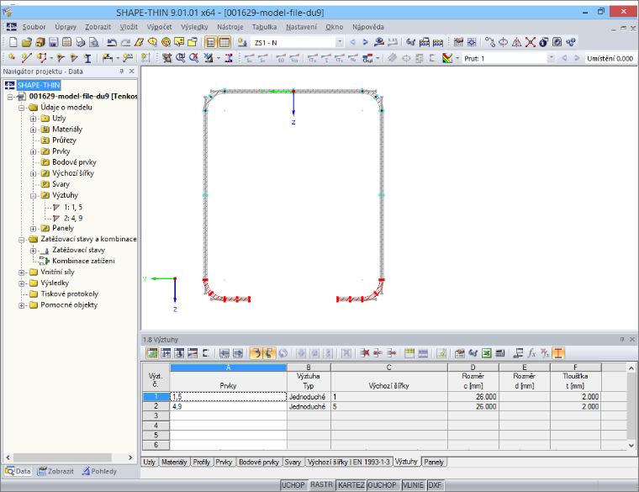Image resolution: width=639 pixels, height=492 pixels.
Task: Toggle KARTEZ mode in status bar
Action: 351,485
